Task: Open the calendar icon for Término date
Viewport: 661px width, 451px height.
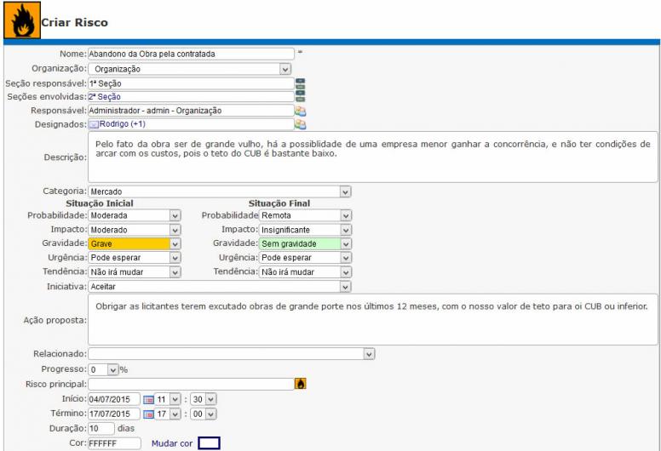Action: pyautogui.click(x=147, y=413)
